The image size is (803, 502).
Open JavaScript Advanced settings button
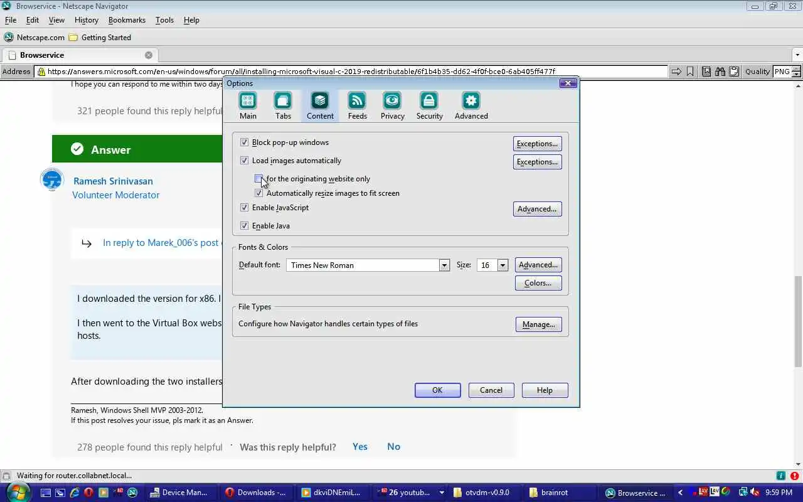tap(537, 209)
